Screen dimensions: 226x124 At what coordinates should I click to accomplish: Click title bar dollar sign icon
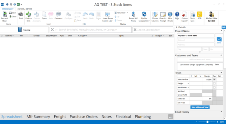pyautogui.click(x=11, y=4)
